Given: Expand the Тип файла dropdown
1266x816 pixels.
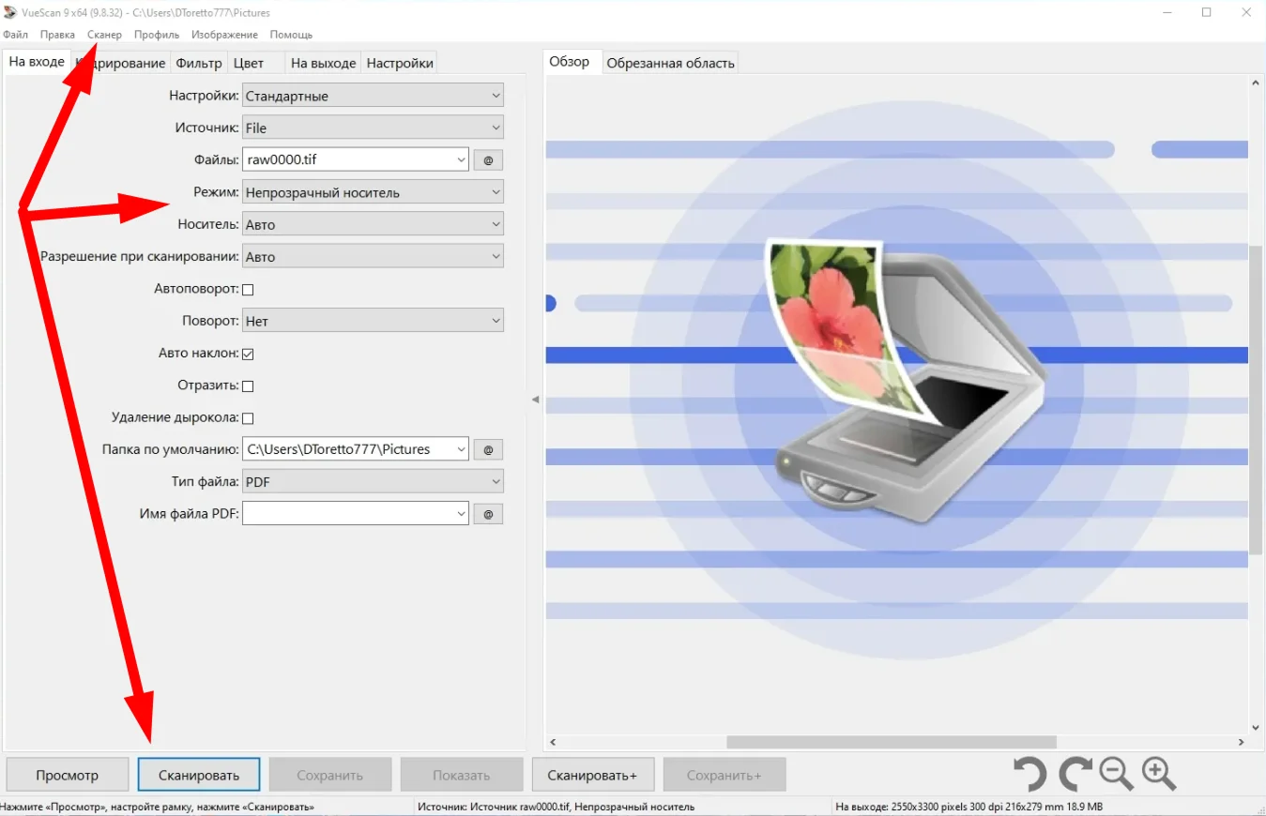Looking at the screenshot, I should [373, 482].
